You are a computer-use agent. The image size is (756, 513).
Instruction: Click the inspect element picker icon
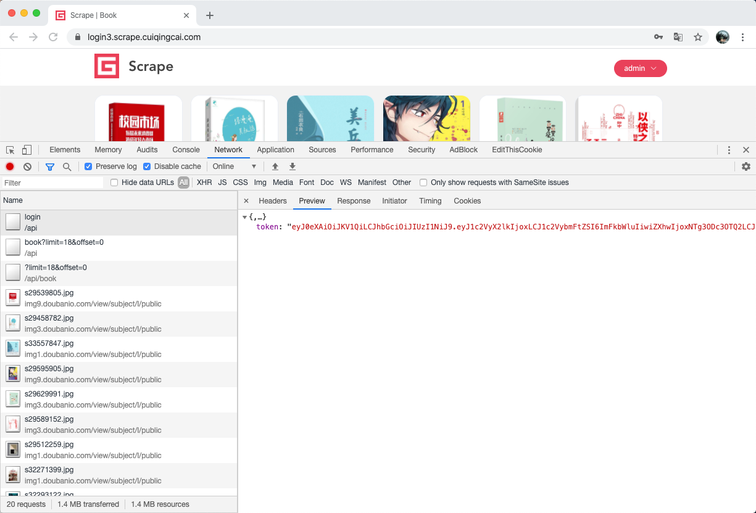10,150
